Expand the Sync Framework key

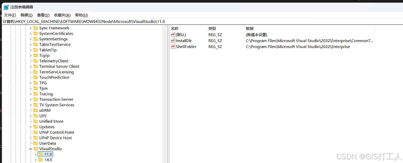[x=31, y=28]
